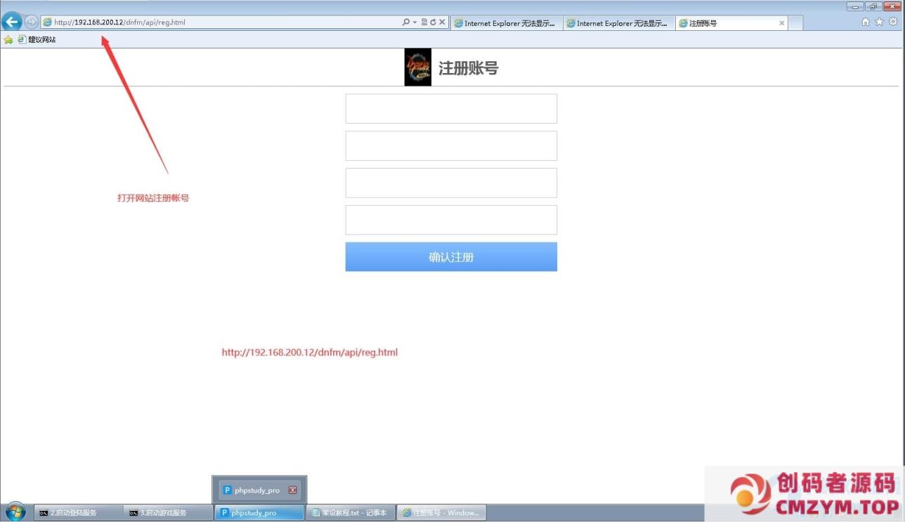This screenshot has width=905, height=522.
Task: Click the Home icon in the browser
Action: [x=866, y=22]
